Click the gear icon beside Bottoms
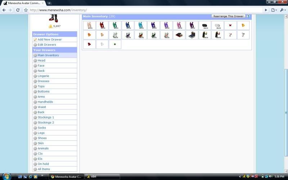Image resolution: width=288 pixels, height=180 pixels. pyautogui.click(x=35, y=91)
